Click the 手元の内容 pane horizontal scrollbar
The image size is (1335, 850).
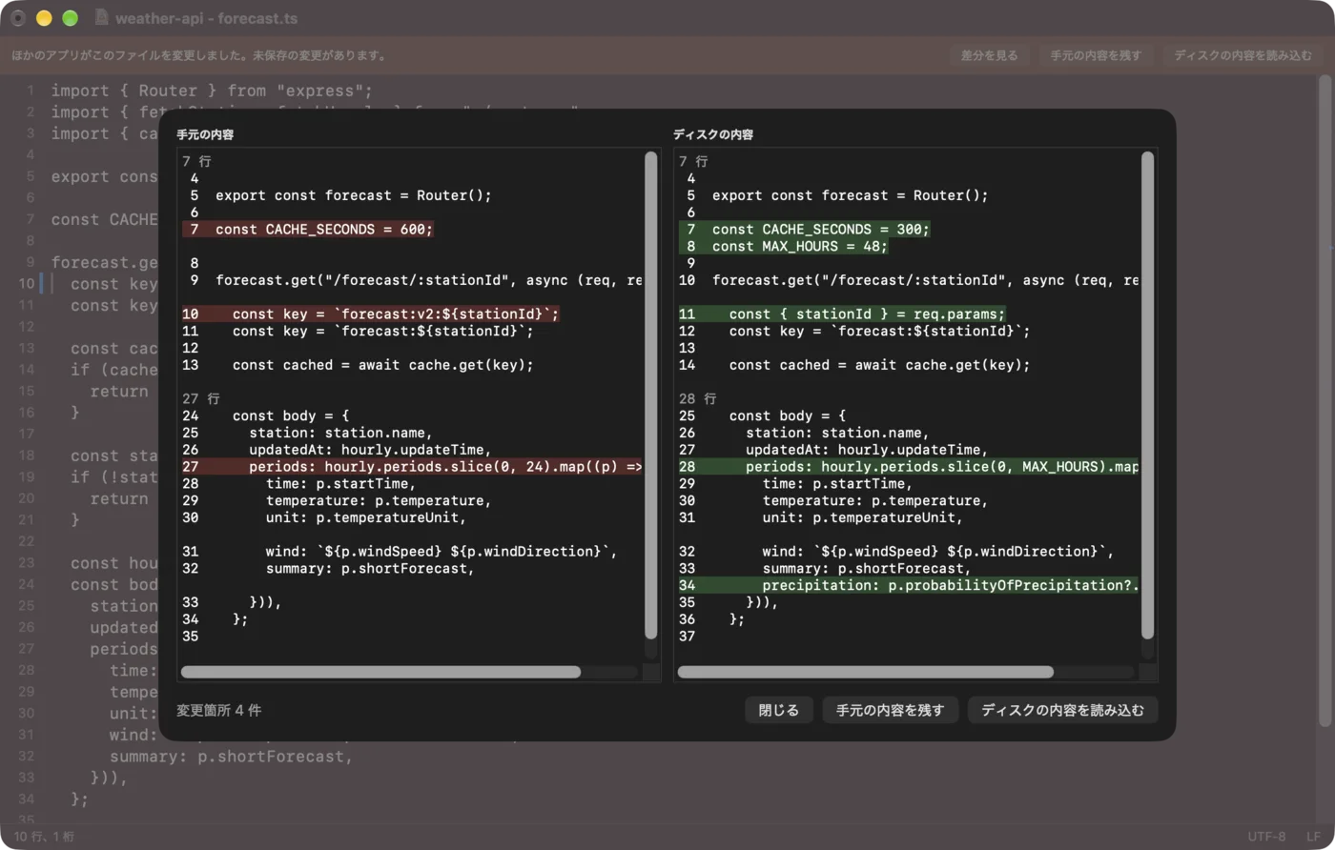click(x=380, y=672)
